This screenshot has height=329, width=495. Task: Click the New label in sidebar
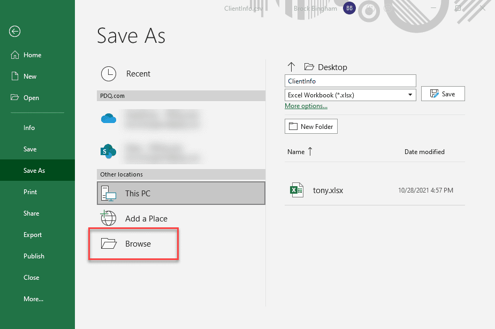(30, 76)
